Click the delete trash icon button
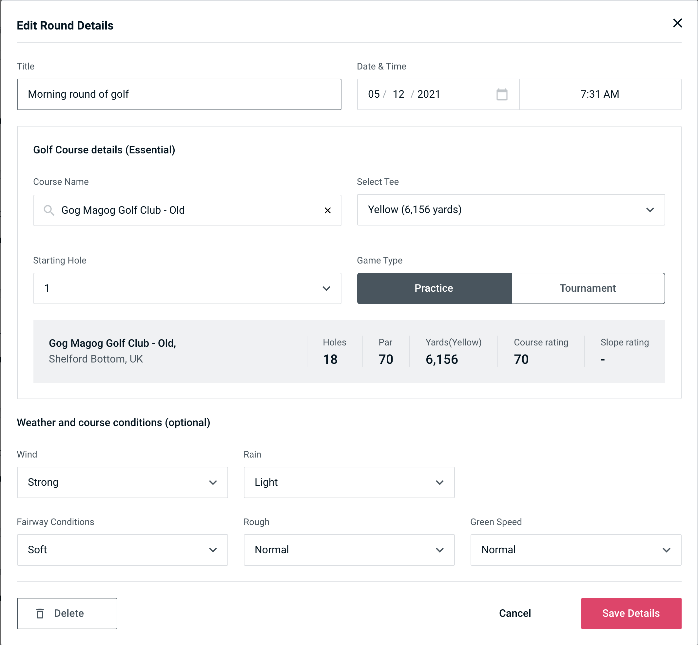 click(41, 613)
